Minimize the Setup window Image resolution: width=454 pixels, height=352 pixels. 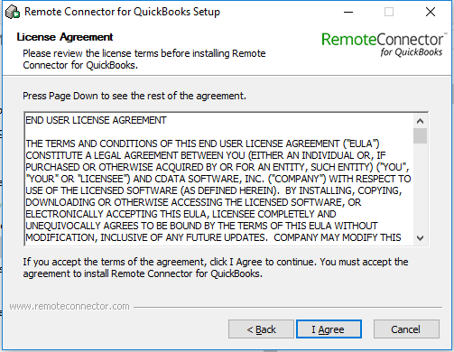348,12
